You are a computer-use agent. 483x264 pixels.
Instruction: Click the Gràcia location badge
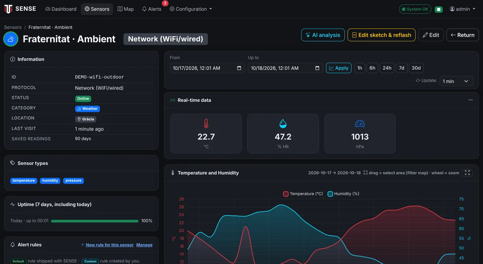click(x=86, y=119)
